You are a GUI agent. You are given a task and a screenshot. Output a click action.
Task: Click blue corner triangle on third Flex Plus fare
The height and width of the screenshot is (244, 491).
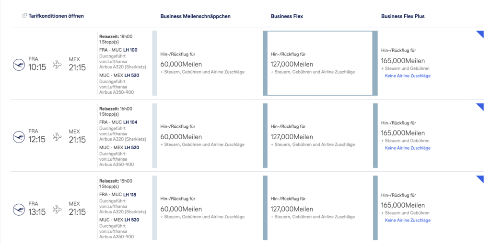point(480,179)
